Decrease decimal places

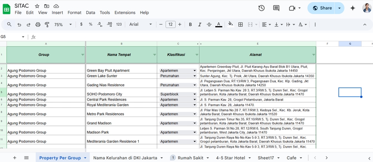coord(100,24)
